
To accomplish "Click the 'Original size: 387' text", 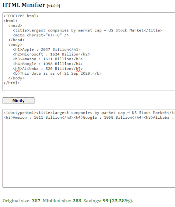I will pyautogui.click(x=21, y=201).
